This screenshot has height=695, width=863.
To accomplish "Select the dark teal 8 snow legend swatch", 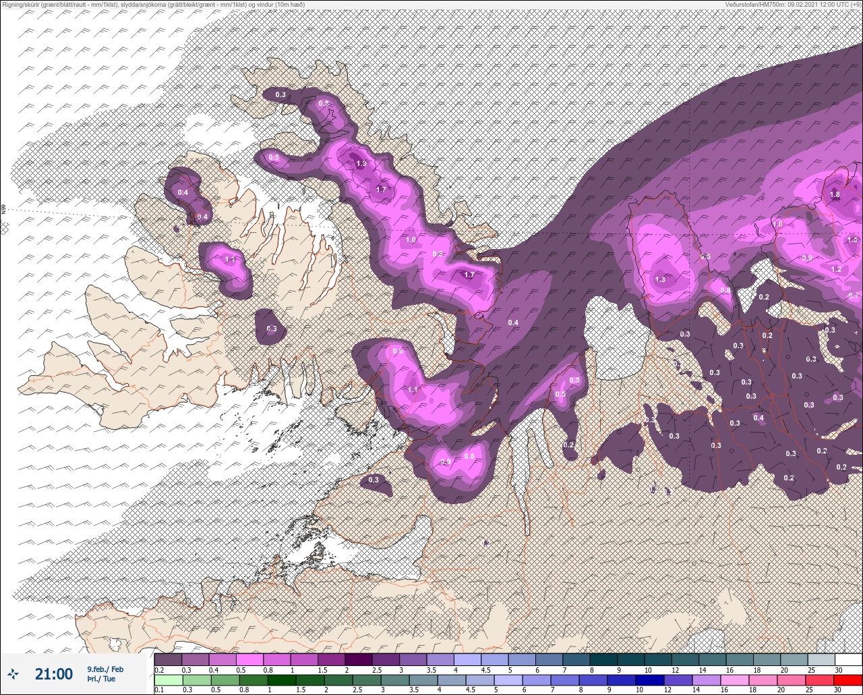I will [x=603, y=659].
